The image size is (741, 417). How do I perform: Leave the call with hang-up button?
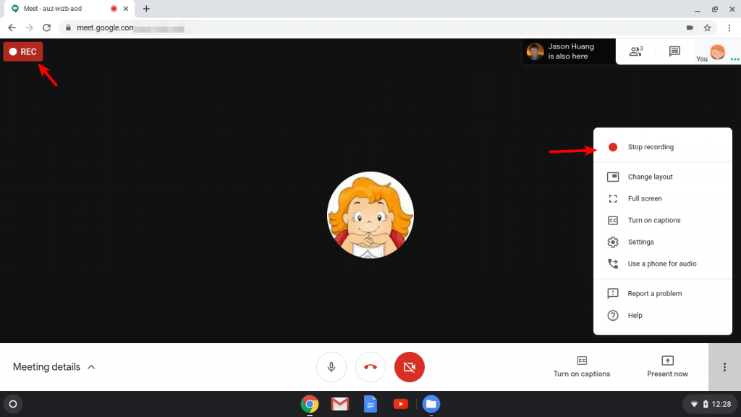click(x=370, y=367)
